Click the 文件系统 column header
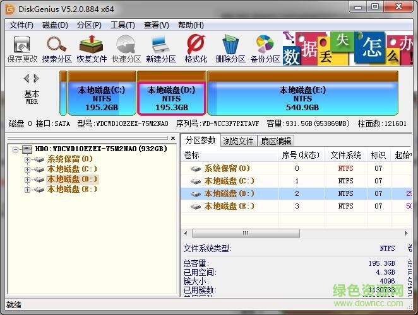The image size is (418, 315). coord(346,155)
